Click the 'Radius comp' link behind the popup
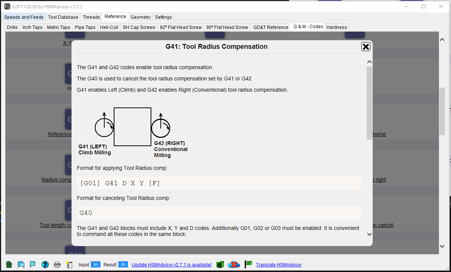This screenshot has width=451, height=272. [x=56, y=180]
